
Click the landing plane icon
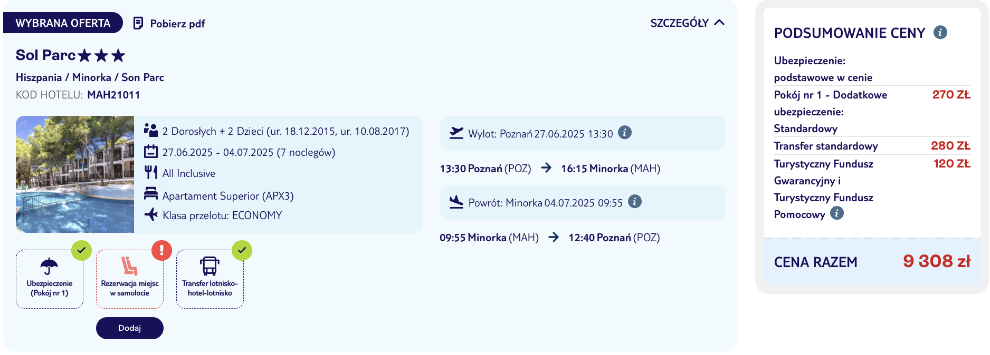456,202
